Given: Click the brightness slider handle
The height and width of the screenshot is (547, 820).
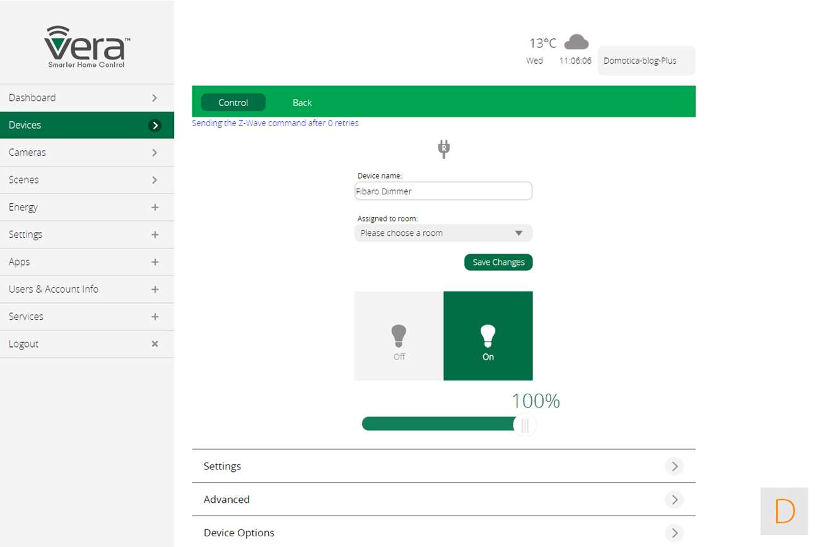Looking at the screenshot, I should (525, 425).
